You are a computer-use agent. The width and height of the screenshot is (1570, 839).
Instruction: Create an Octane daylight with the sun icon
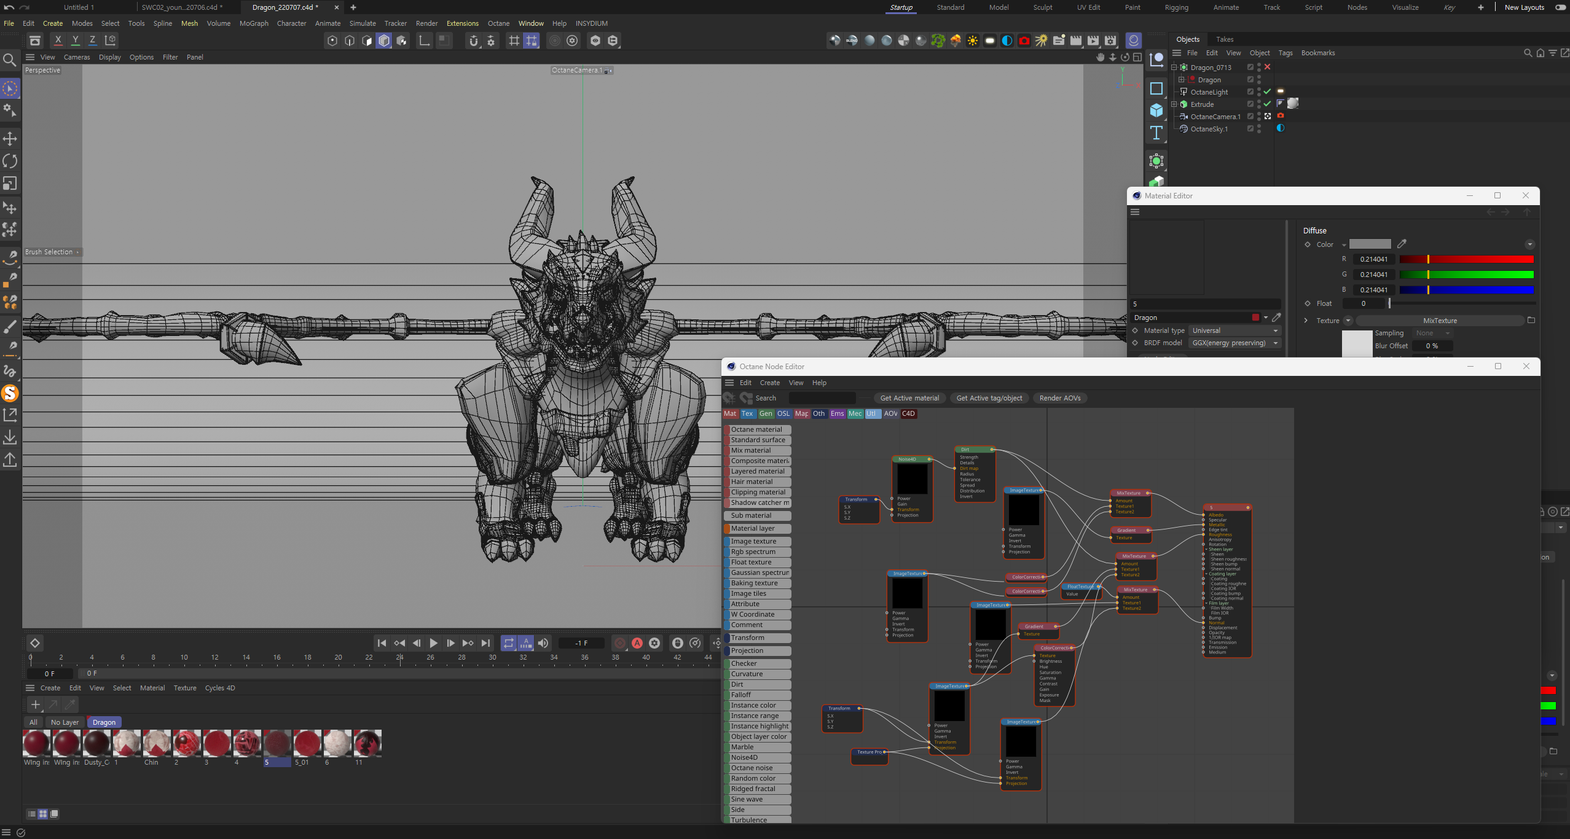click(973, 41)
